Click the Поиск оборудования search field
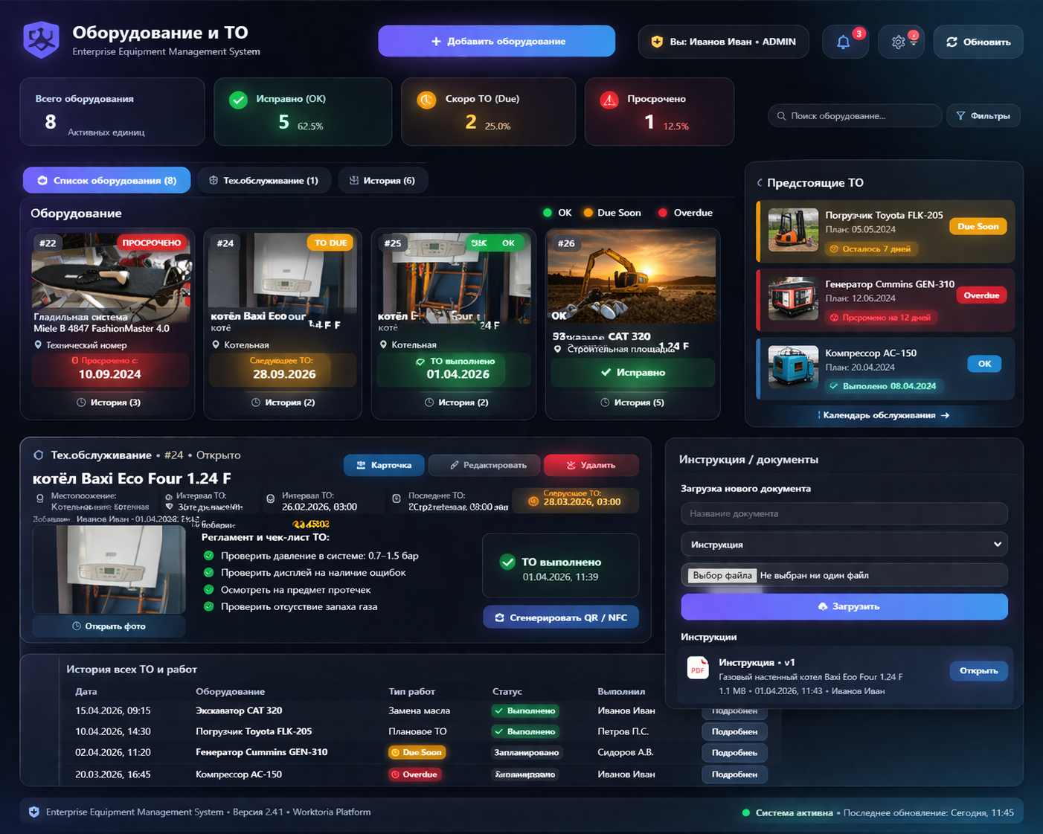Viewport: 1043px width, 834px height. 855,116
